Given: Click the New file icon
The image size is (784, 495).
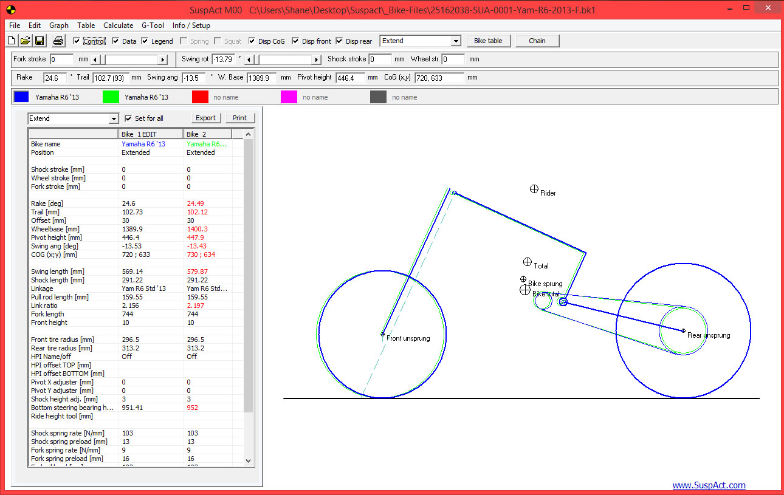Looking at the screenshot, I should [11, 41].
